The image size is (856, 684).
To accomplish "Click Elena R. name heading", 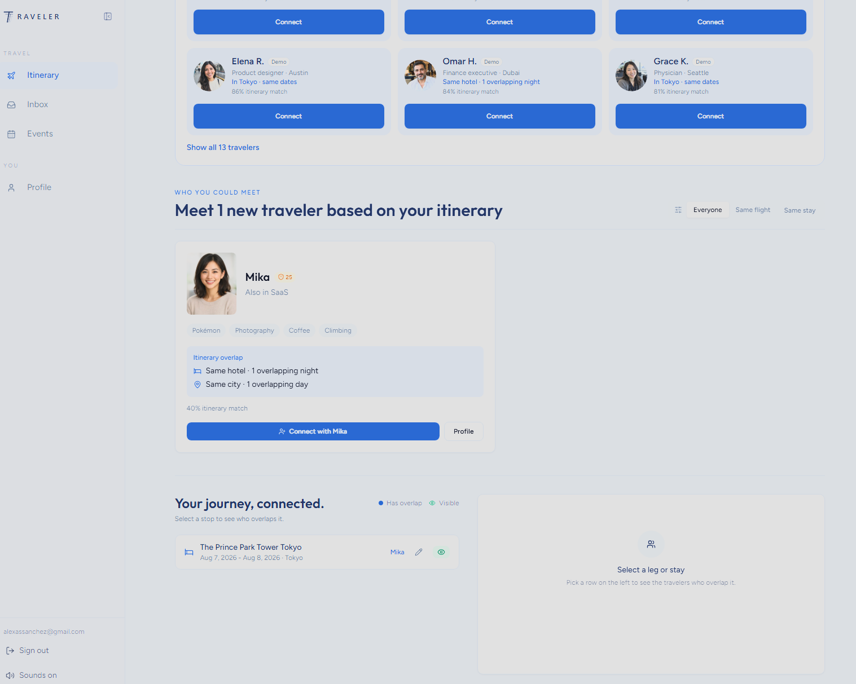I will [x=248, y=61].
